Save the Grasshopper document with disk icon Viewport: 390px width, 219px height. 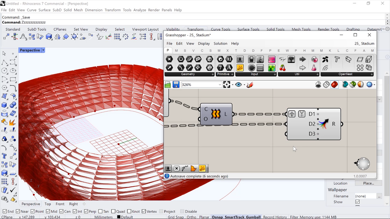click(176, 84)
